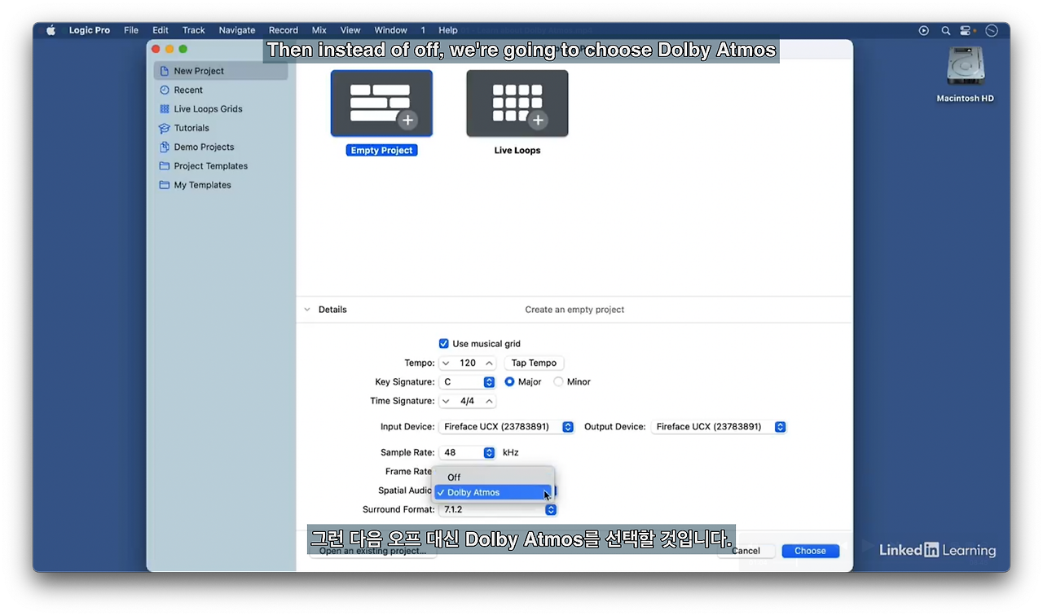Select the Major radio button
This screenshot has width=1043, height=616.
click(510, 381)
